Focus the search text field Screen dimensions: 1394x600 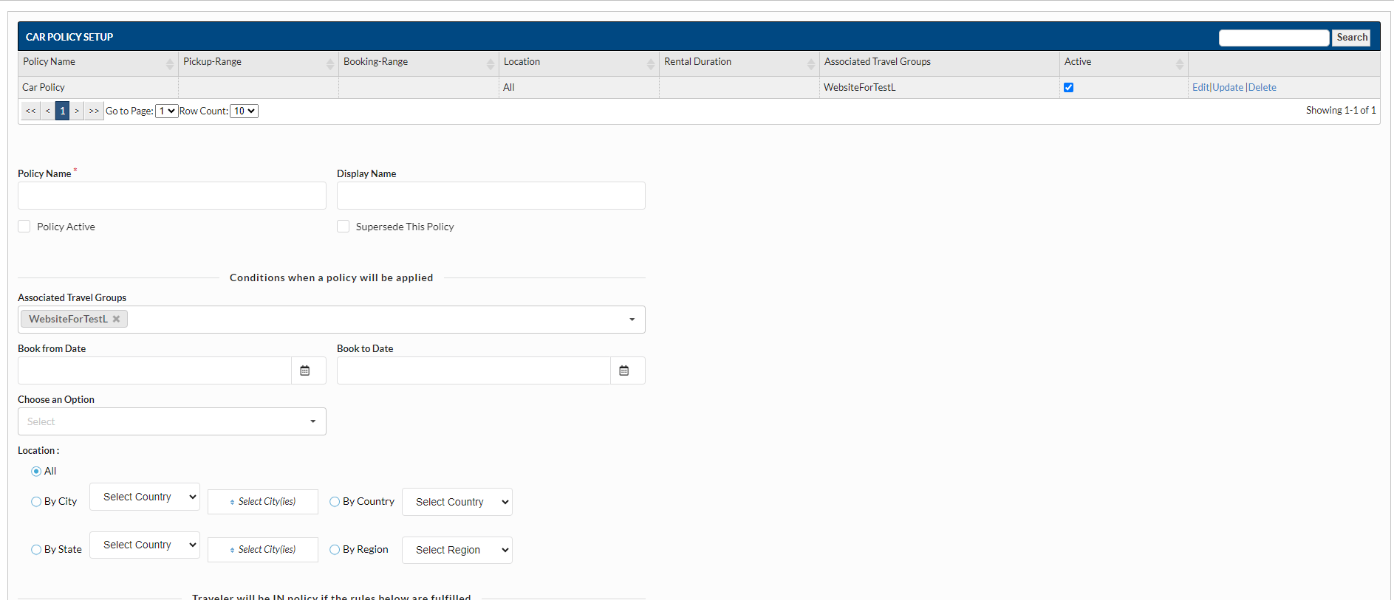pyautogui.click(x=1274, y=38)
